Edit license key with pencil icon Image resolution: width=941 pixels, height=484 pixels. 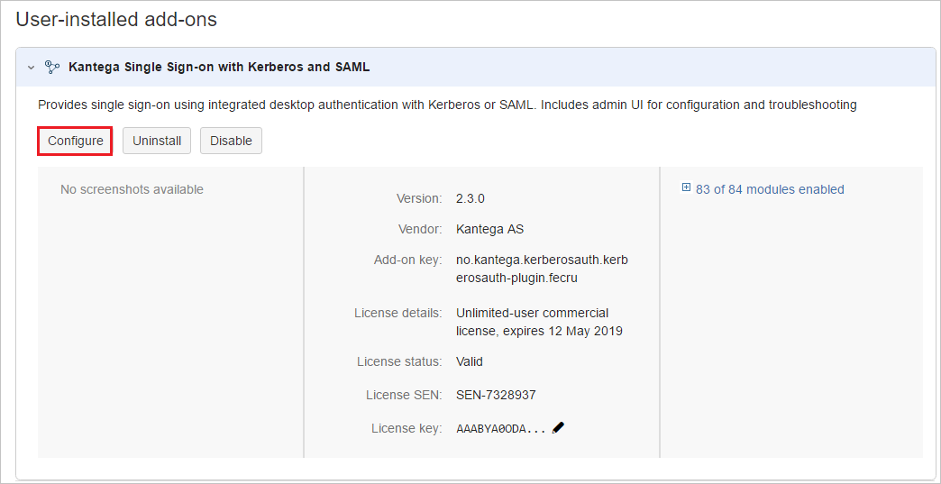(558, 427)
